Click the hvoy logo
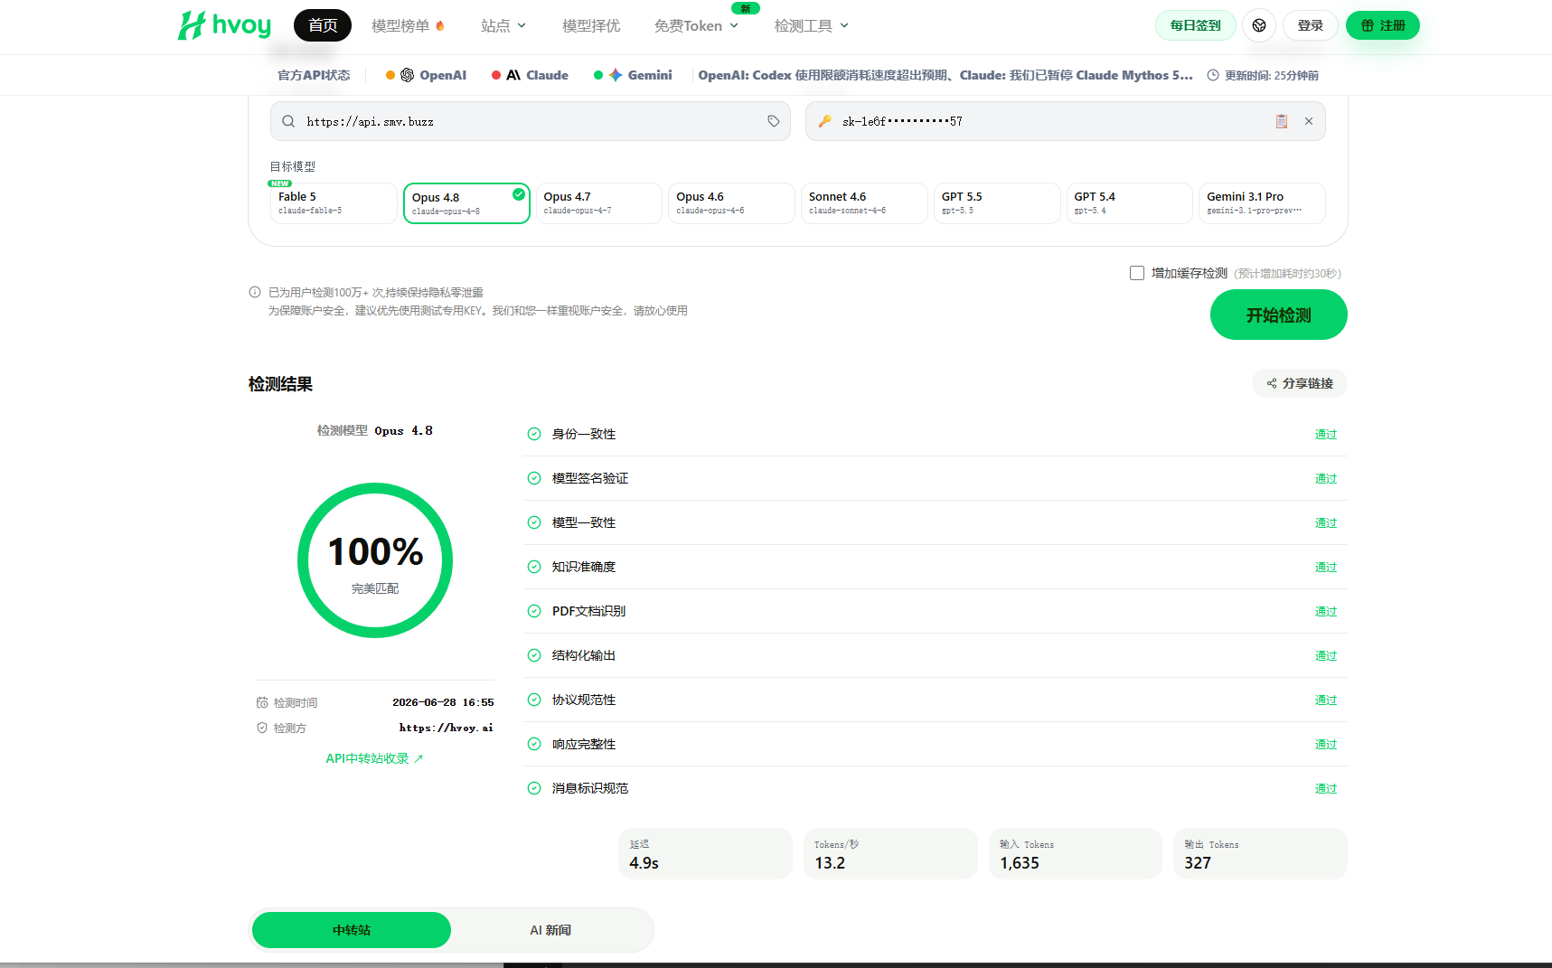The image size is (1552, 968). pos(224,25)
